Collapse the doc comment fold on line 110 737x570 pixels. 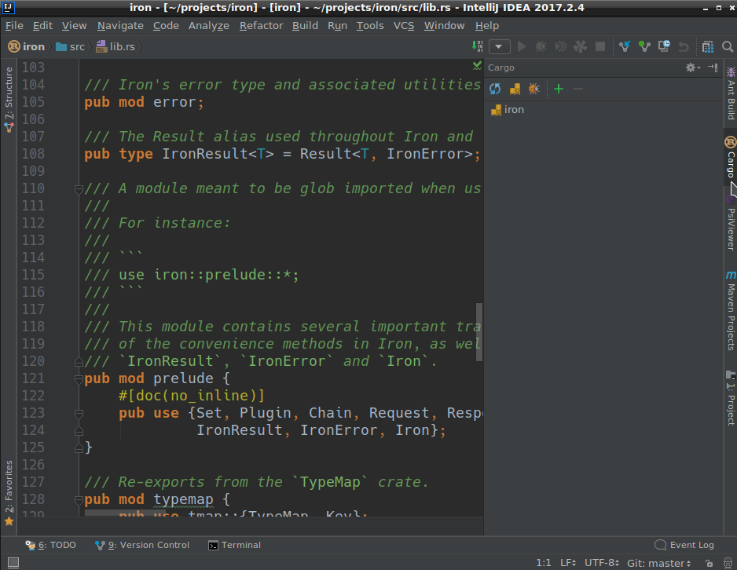(x=79, y=188)
